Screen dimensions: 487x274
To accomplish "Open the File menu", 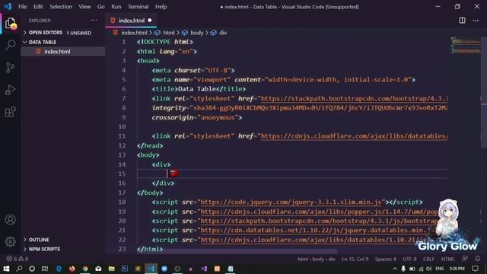I will (22, 7).
